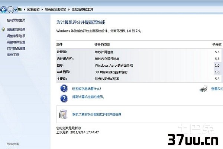This screenshot has height=149, width=223.
Task: Click the 1.0 score for 图形
Action: click(x=217, y=66)
